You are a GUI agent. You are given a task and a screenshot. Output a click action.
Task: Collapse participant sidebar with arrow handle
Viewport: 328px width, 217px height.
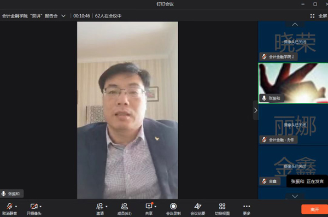(255, 110)
